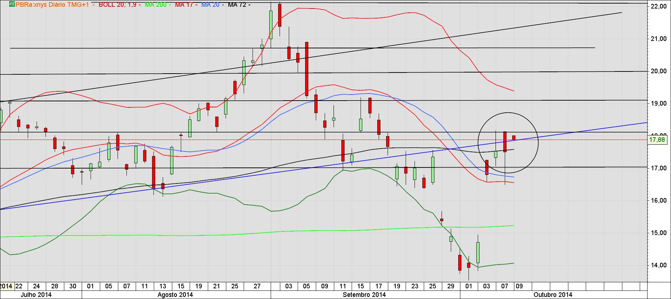Click the date label 17 in September
The height and width of the screenshot is (299, 671).
pyautogui.click(x=379, y=286)
